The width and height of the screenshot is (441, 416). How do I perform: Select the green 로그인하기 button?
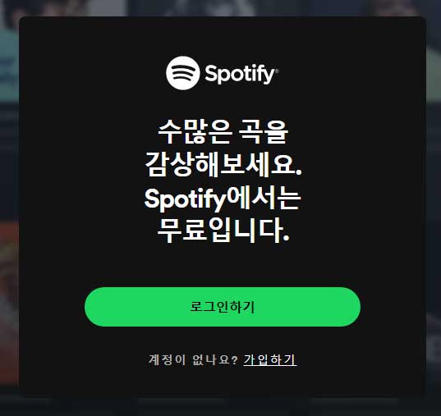point(223,307)
